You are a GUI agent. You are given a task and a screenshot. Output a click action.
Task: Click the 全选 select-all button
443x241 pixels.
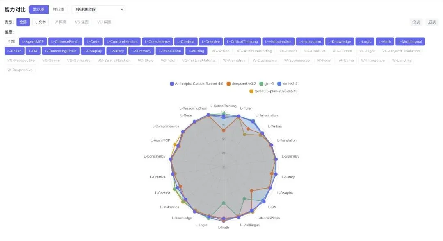416,23
